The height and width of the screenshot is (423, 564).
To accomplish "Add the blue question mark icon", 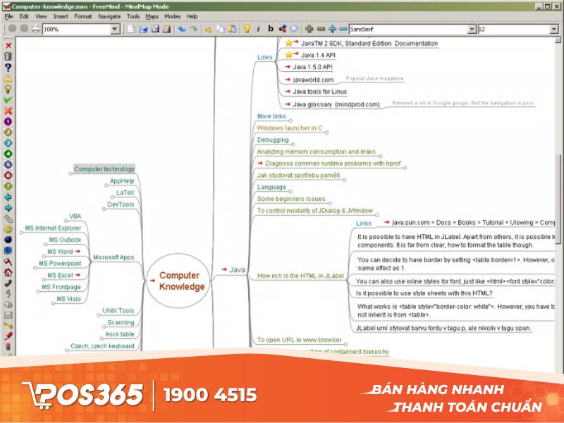I will pos(8,67).
